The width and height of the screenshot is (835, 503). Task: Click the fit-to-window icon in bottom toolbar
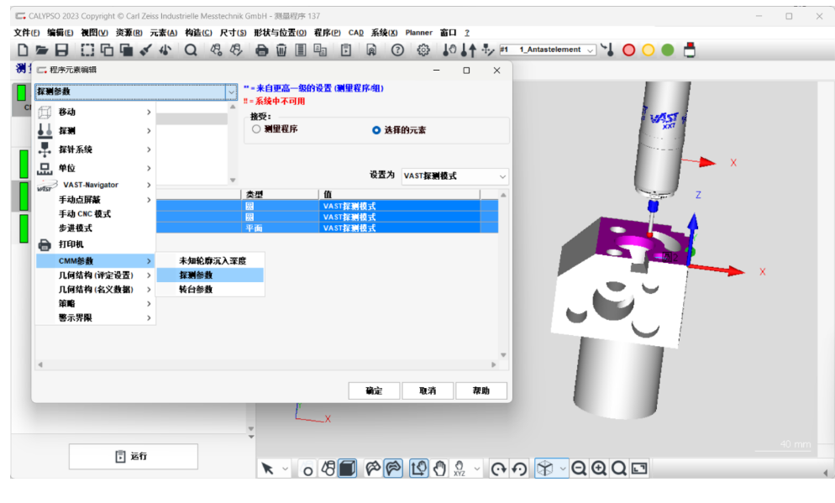(639, 469)
